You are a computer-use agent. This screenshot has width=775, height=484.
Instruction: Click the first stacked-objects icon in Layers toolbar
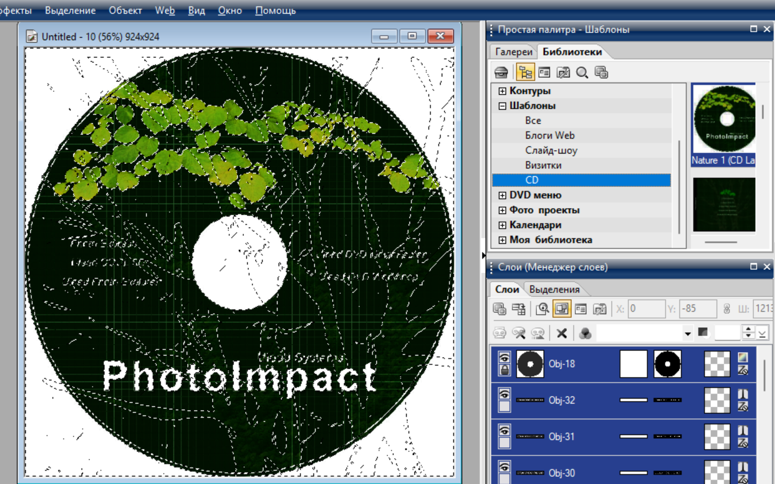500,309
